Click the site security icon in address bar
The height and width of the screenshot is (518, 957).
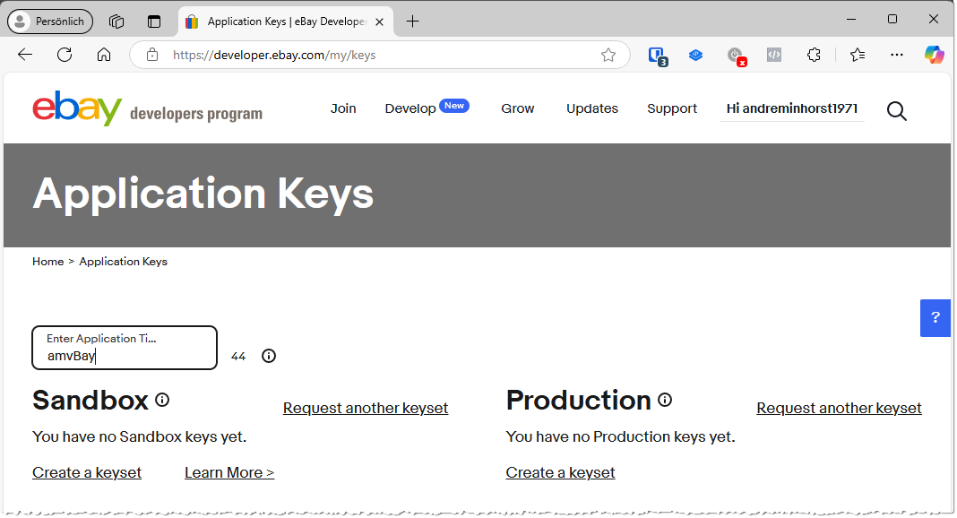152,55
